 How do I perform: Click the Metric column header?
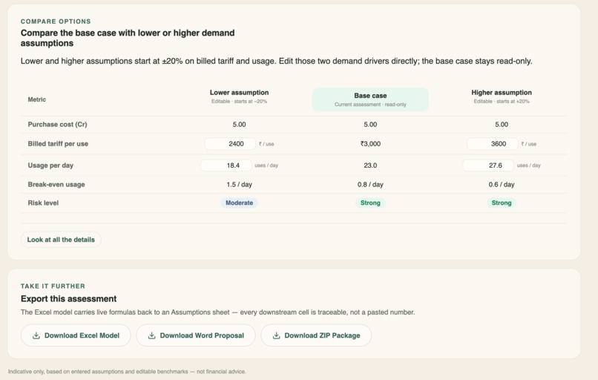tap(36, 99)
